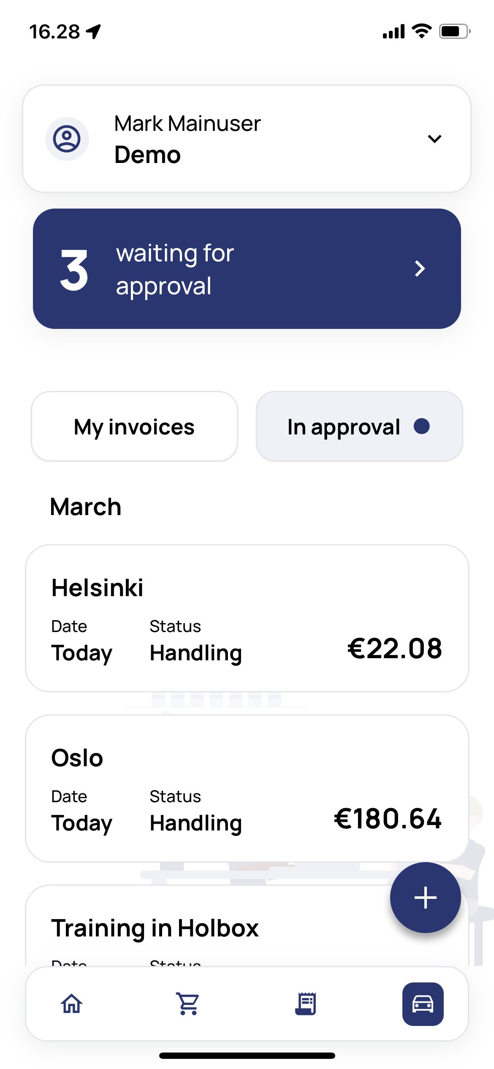Tap the user profile avatar icon
The width and height of the screenshot is (494, 1069).
[x=67, y=138]
